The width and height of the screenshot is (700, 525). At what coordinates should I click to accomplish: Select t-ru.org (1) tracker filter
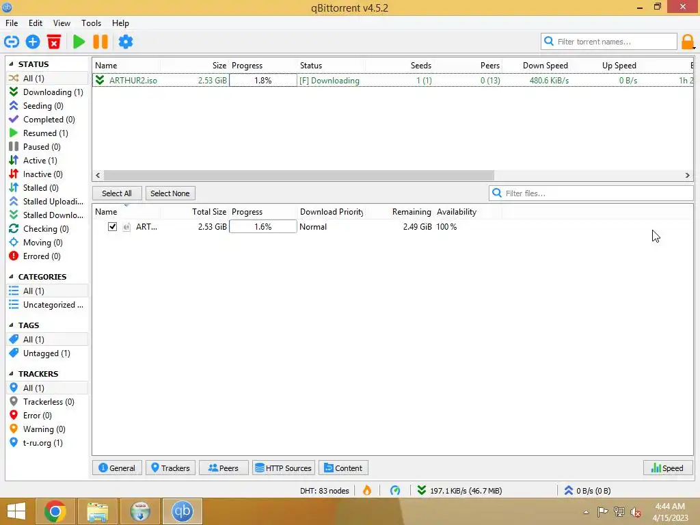coord(47,443)
